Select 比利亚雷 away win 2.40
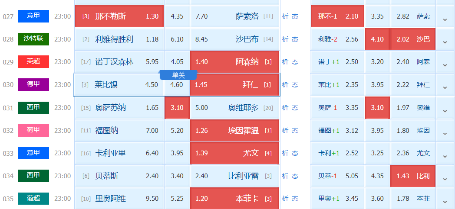The image size is (455, 209). 235,176
